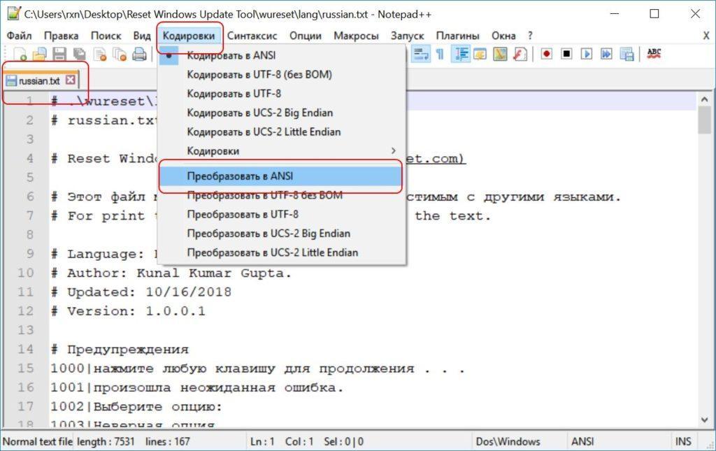Click the vertical scrollbar thumb
716x451 pixels.
(x=704, y=121)
